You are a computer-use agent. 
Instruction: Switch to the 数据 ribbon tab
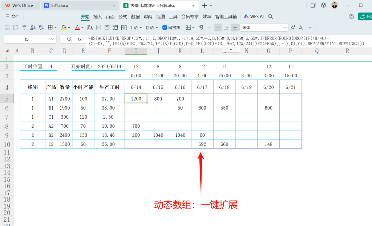(135, 17)
